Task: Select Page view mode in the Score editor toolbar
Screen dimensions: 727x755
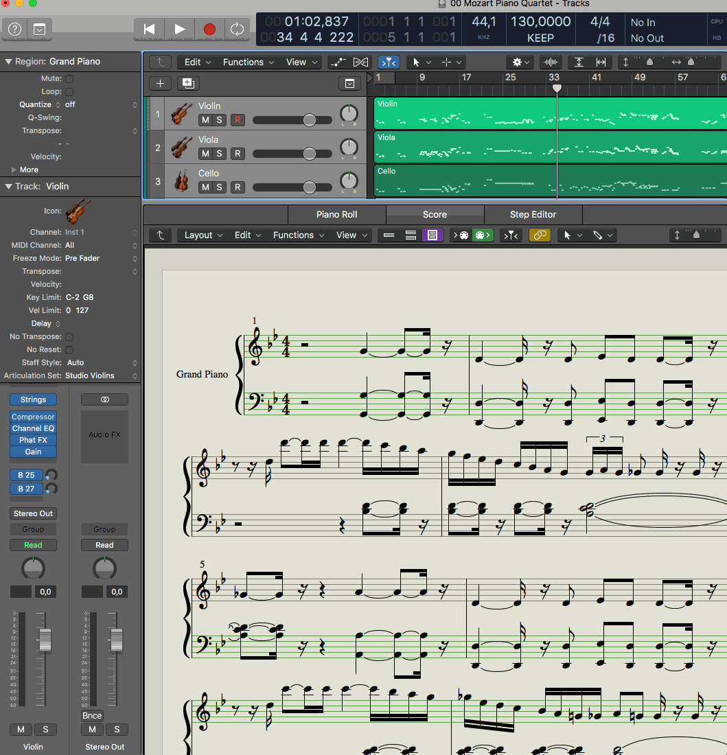Action: (432, 235)
